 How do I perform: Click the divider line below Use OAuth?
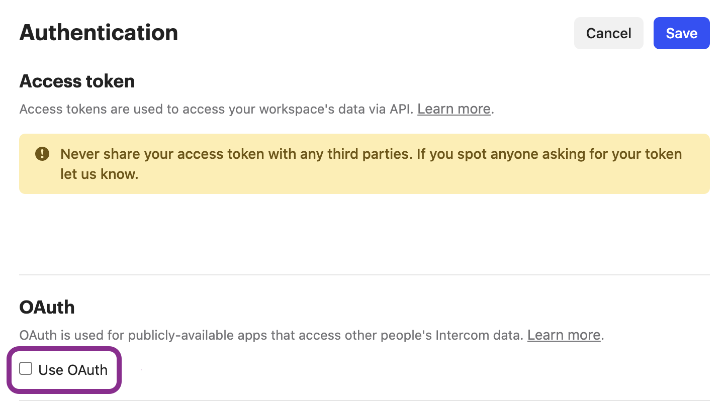(x=364, y=400)
